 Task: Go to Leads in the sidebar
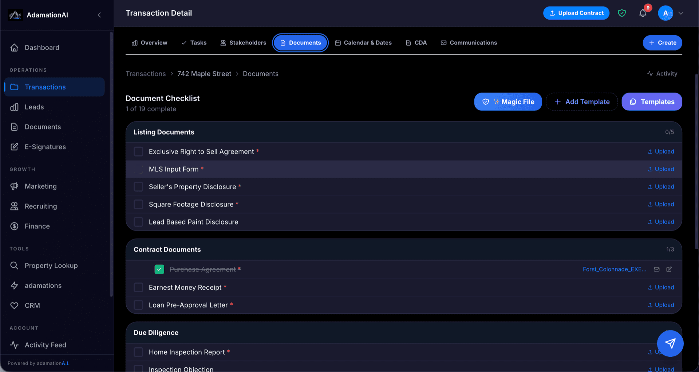(55, 107)
